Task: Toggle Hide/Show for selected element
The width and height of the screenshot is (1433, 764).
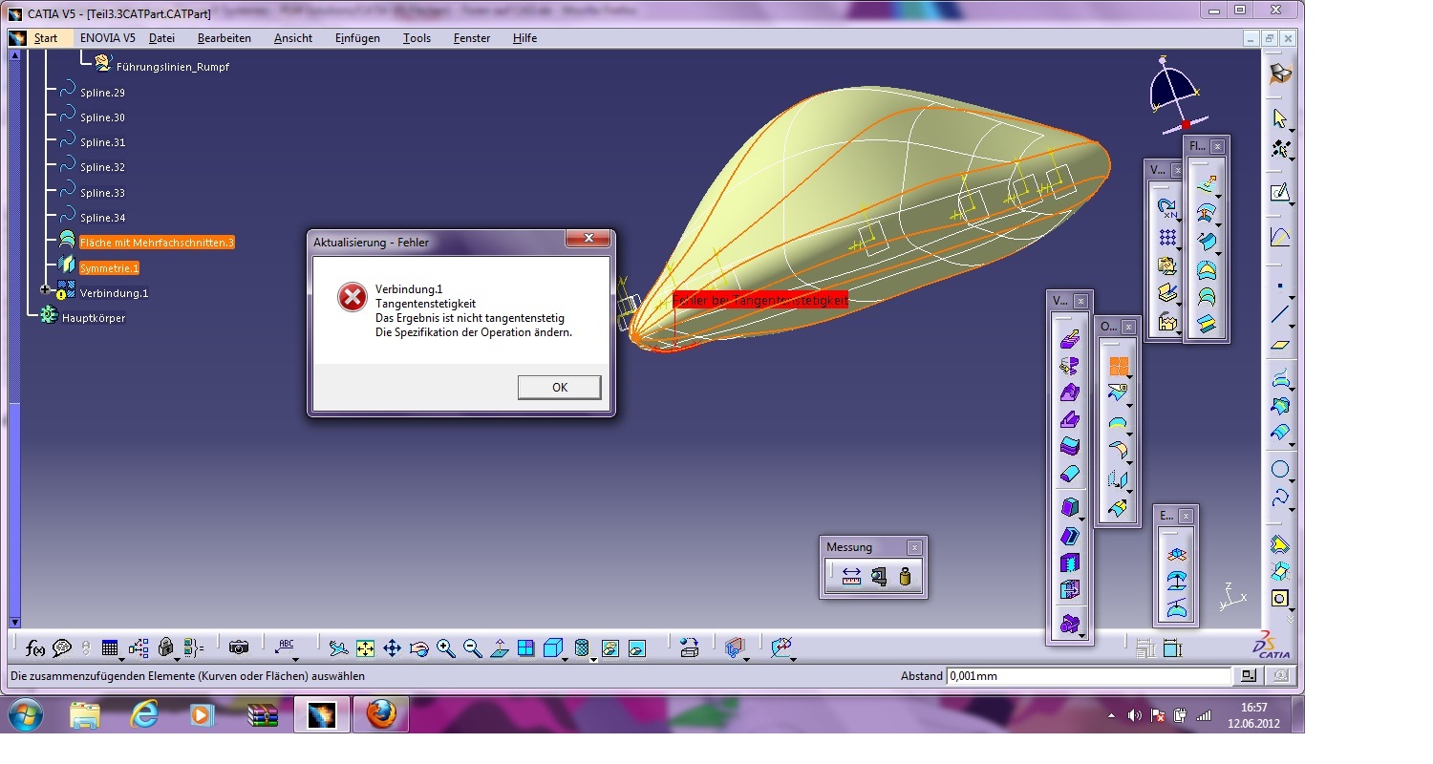Action: coord(610,648)
